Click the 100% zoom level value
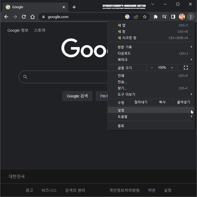This screenshot has width=197, height=197. (162, 68)
